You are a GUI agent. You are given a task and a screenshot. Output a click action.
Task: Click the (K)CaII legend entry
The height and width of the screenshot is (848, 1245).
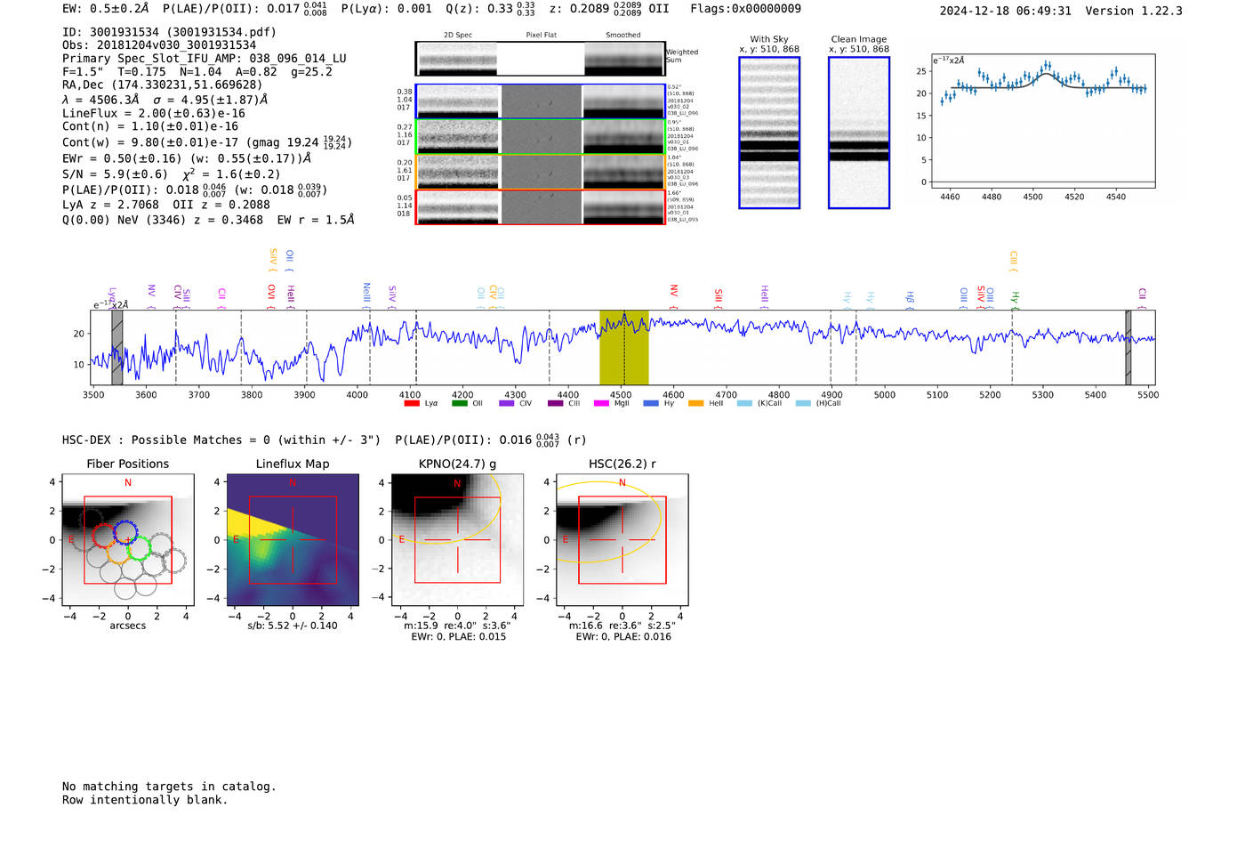tap(759, 403)
